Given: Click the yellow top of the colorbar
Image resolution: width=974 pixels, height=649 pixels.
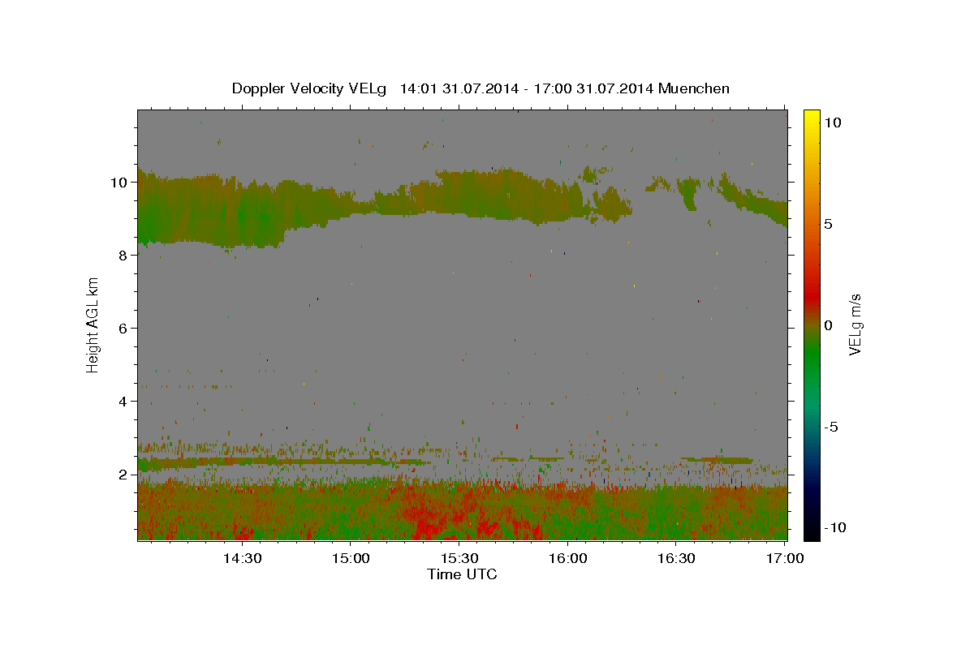Looking at the screenshot, I should pos(811,118).
